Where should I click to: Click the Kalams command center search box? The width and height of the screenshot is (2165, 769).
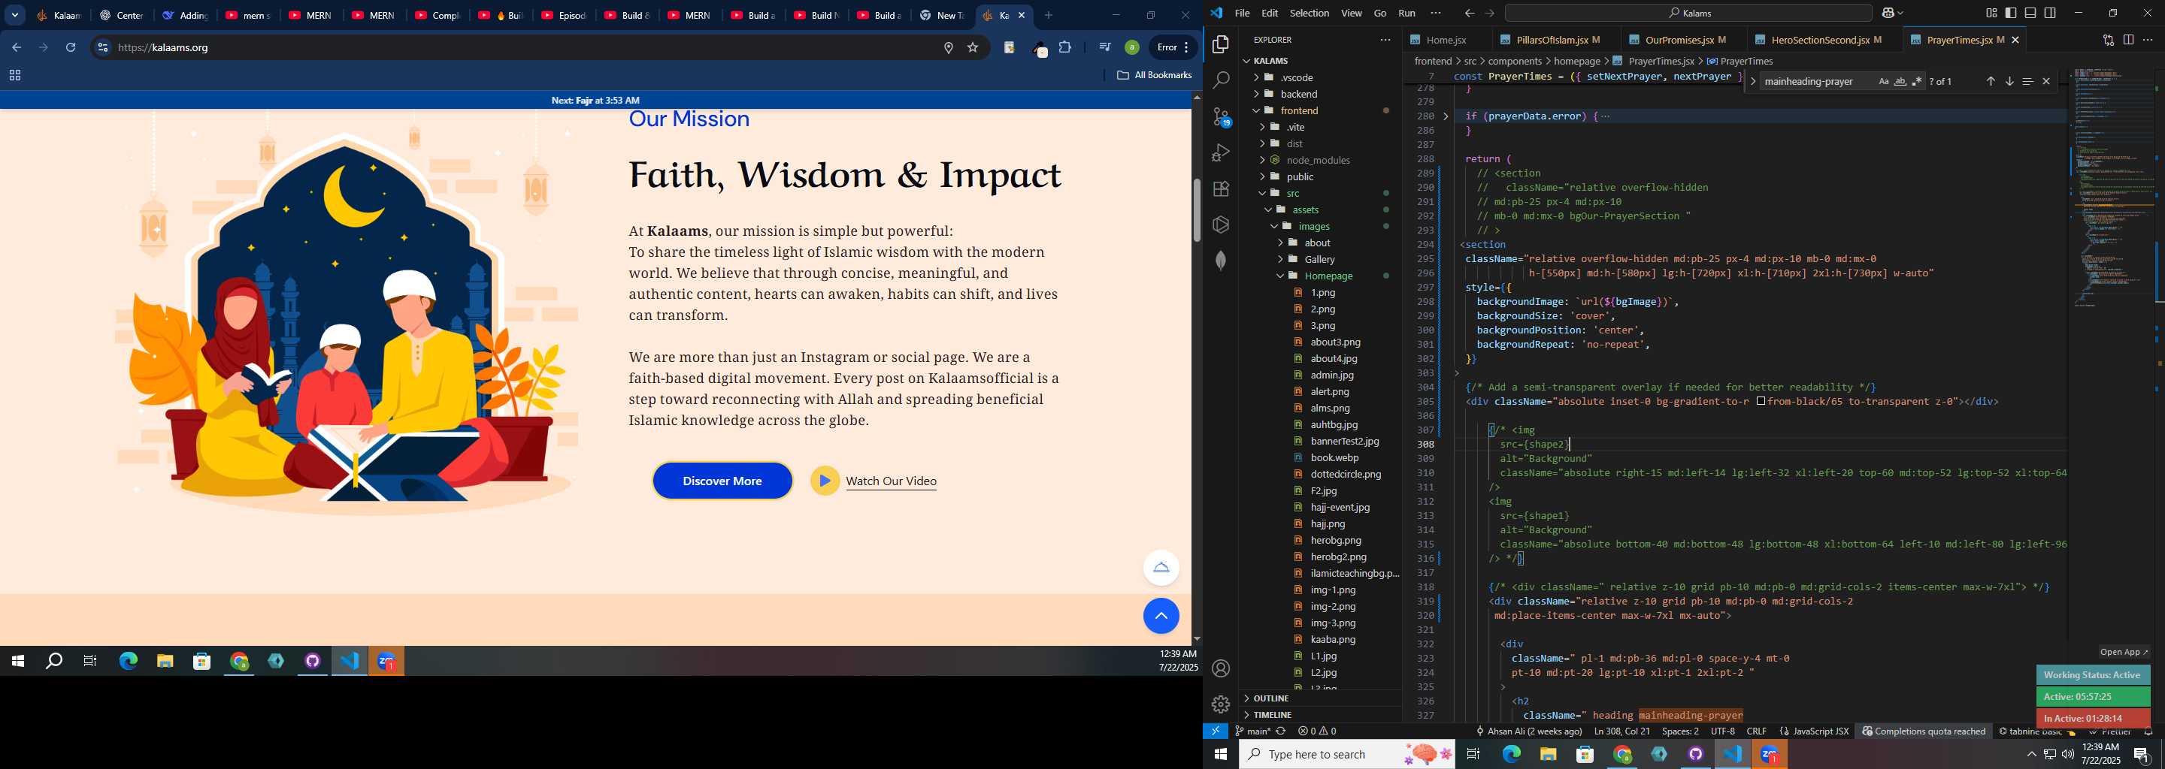pos(1688,14)
